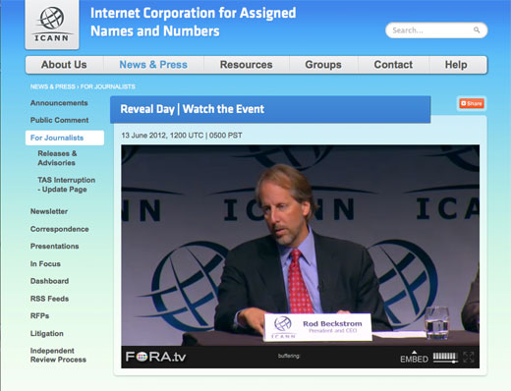This screenshot has width=511, height=391.
Task: Open the Groups menu
Action: coord(323,65)
